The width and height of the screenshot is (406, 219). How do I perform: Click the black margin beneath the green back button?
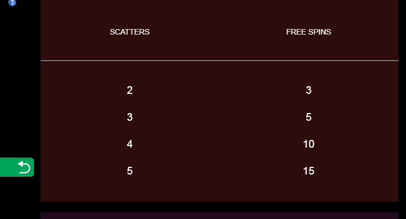(20, 198)
